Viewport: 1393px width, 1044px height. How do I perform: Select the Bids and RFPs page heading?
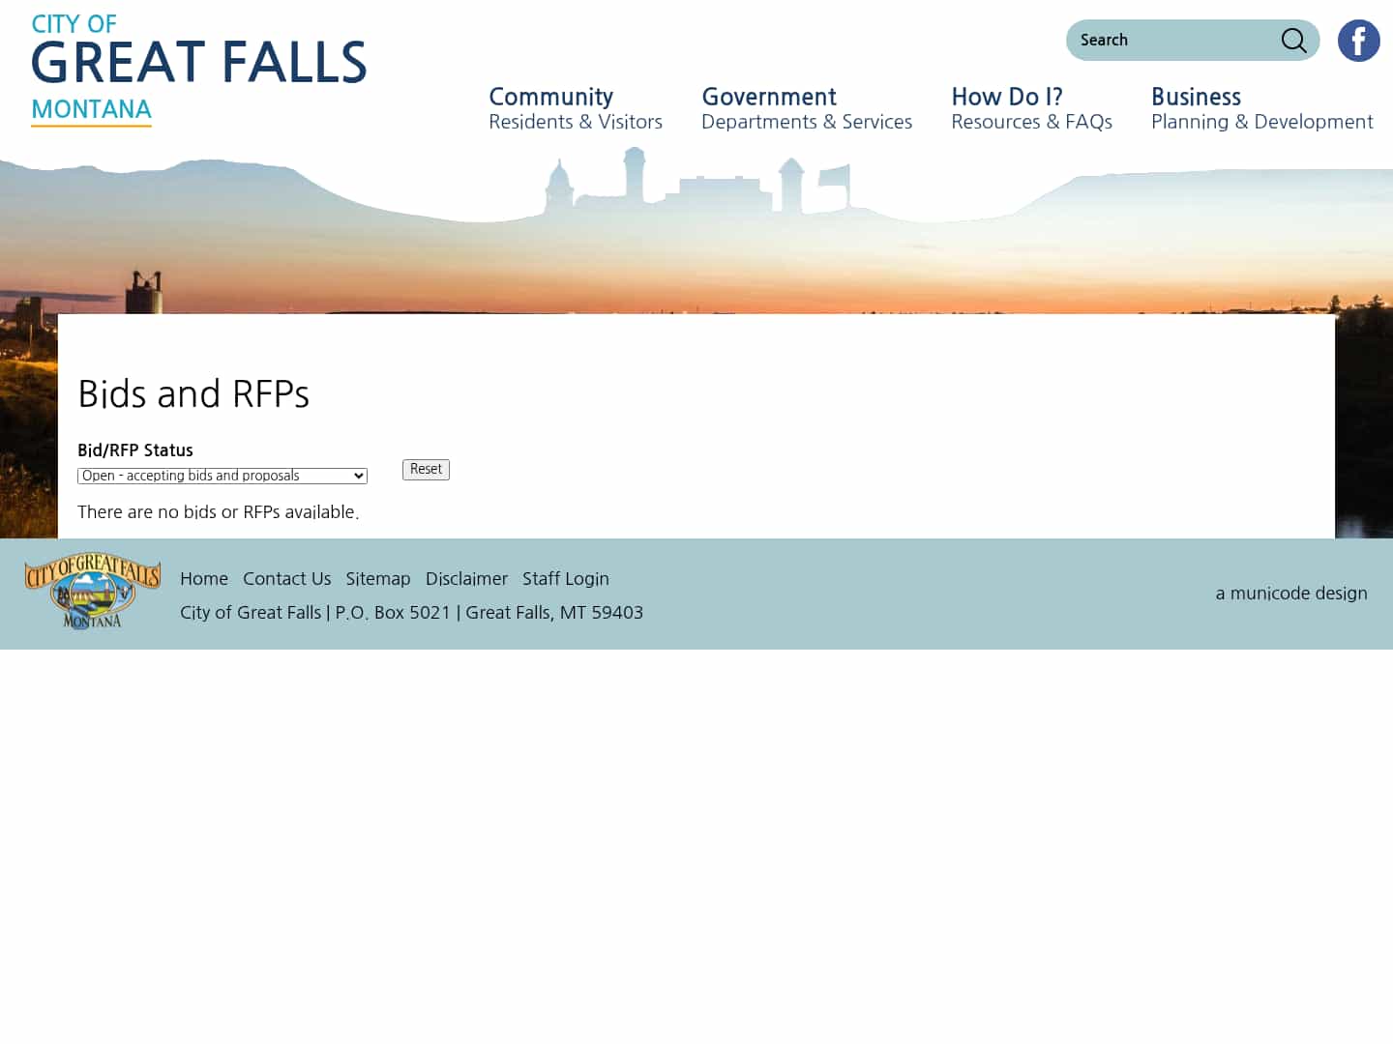point(193,393)
